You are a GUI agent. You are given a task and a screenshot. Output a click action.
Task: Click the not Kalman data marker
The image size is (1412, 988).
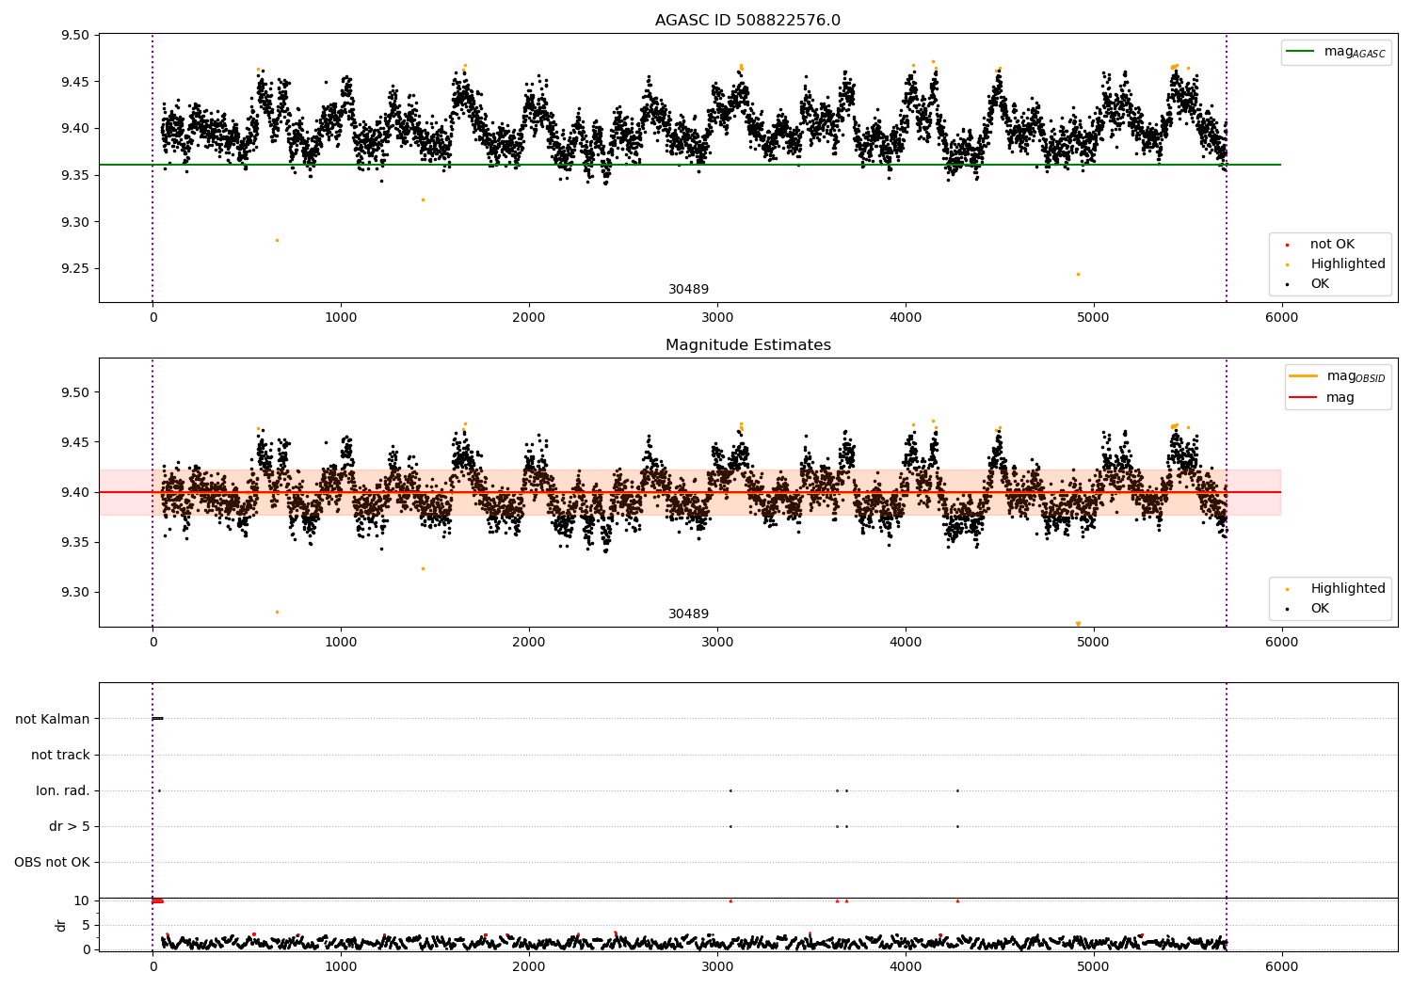point(158,719)
